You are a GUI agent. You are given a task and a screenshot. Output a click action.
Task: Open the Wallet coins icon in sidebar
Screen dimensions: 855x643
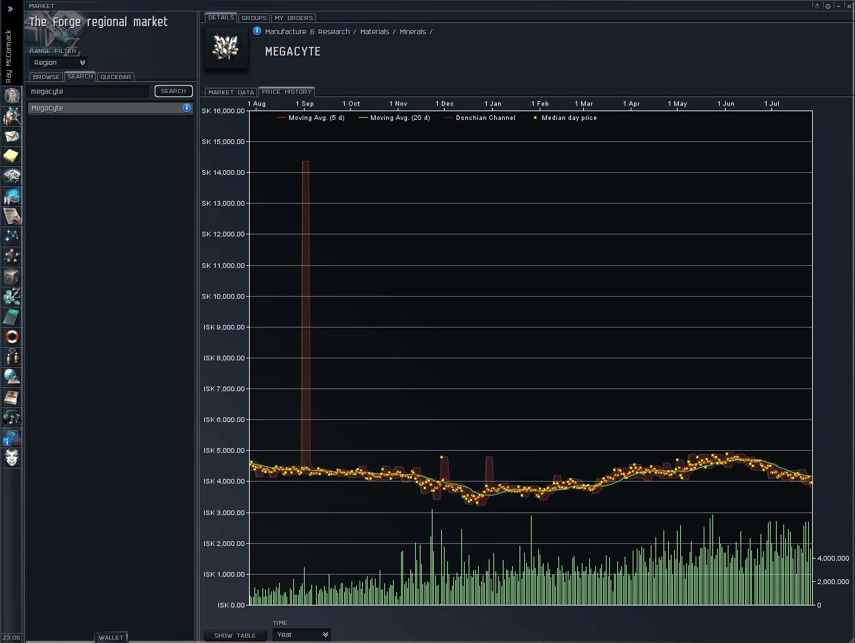pyautogui.click(x=11, y=297)
